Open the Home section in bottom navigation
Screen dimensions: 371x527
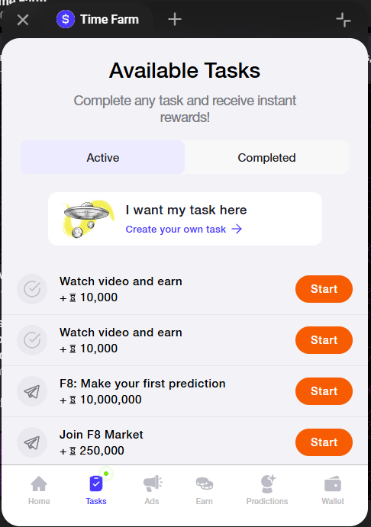[x=39, y=490]
